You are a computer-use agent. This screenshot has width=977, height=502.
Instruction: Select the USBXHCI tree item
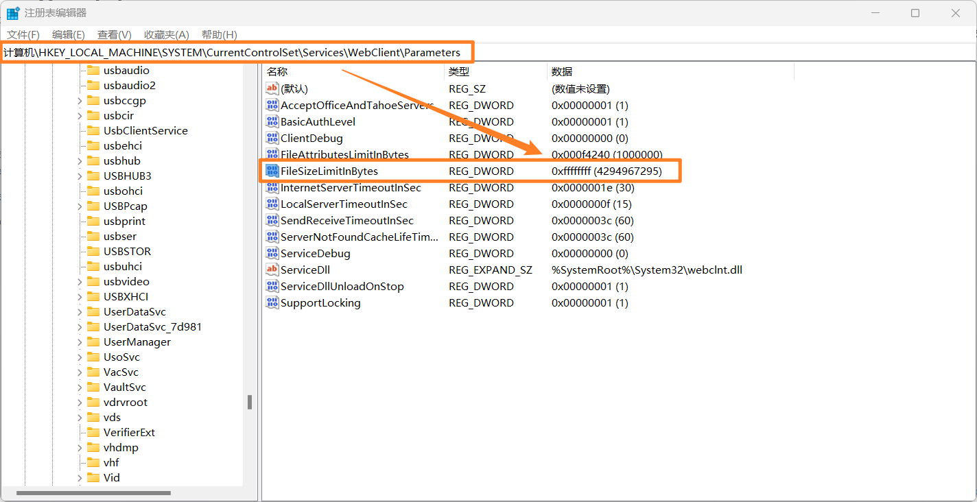pyautogui.click(x=126, y=296)
